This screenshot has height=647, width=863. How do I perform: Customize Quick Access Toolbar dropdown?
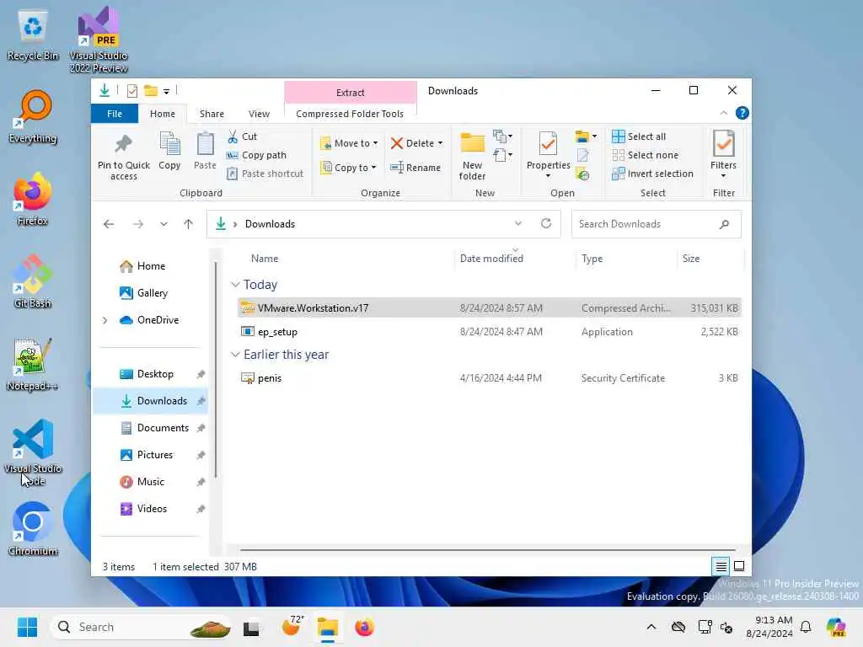[x=166, y=91]
